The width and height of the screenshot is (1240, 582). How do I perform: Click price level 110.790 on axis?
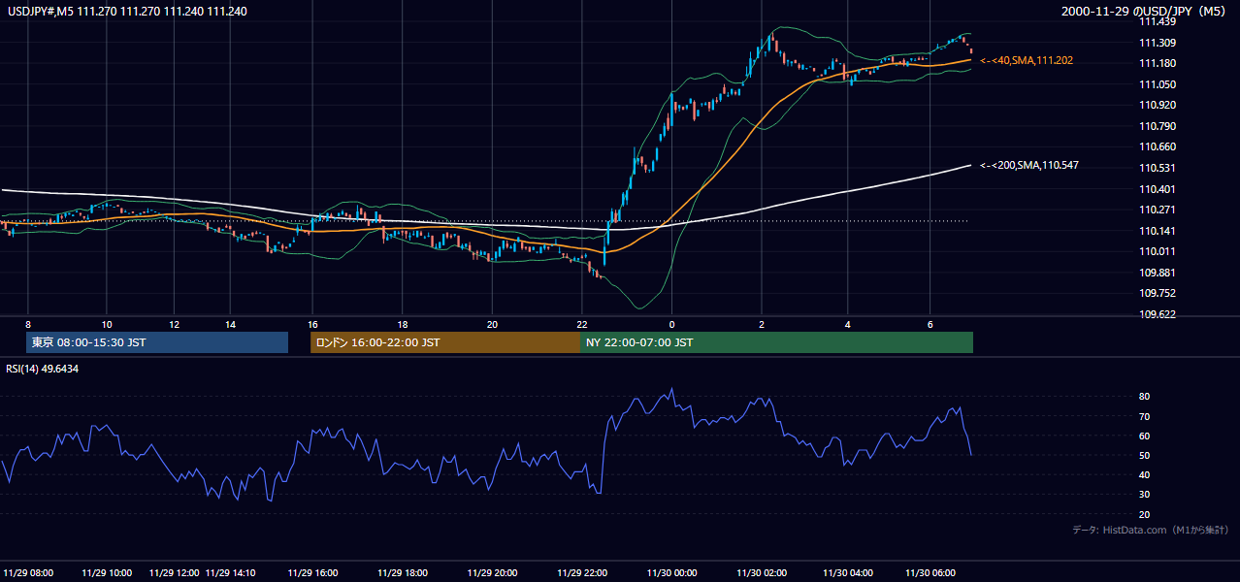[1158, 126]
